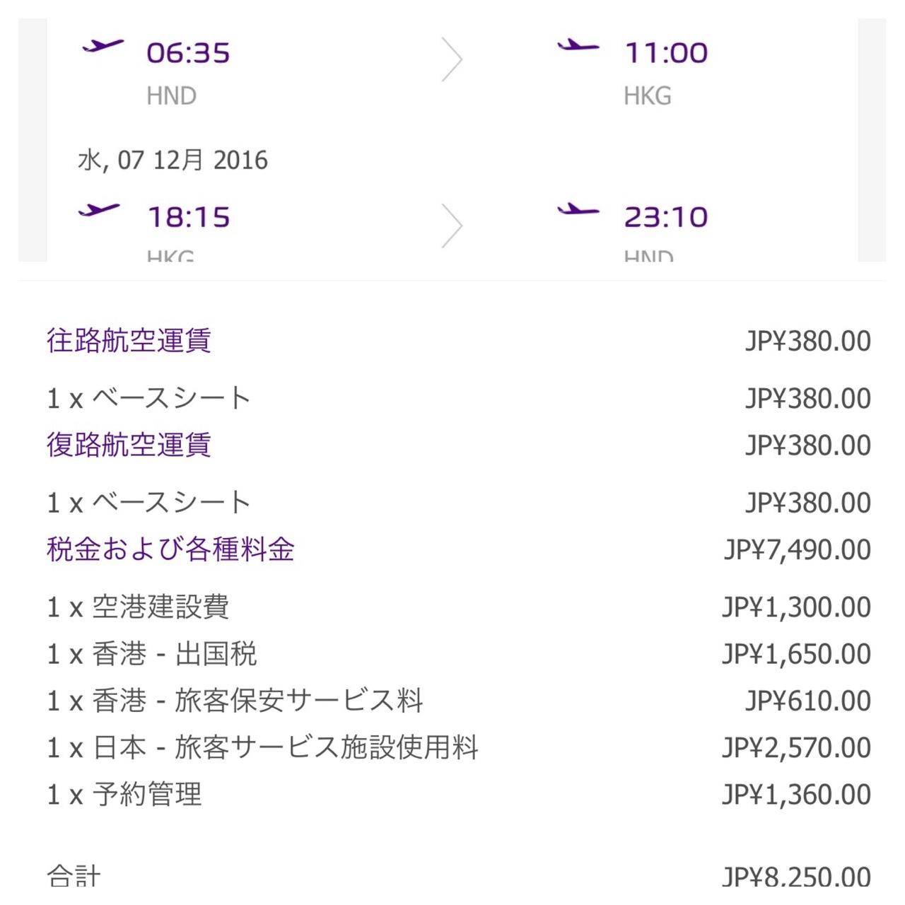Image resolution: width=905 pixels, height=905 pixels.
Task: Click the JP¥8,250.00 total amount
Action: click(797, 877)
